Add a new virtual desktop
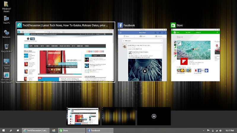Viewport: 237px width, 133px height. (154, 116)
